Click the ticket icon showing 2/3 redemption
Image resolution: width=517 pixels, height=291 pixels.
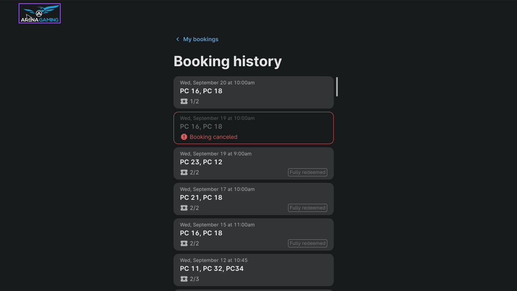click(x=184, y=279)
